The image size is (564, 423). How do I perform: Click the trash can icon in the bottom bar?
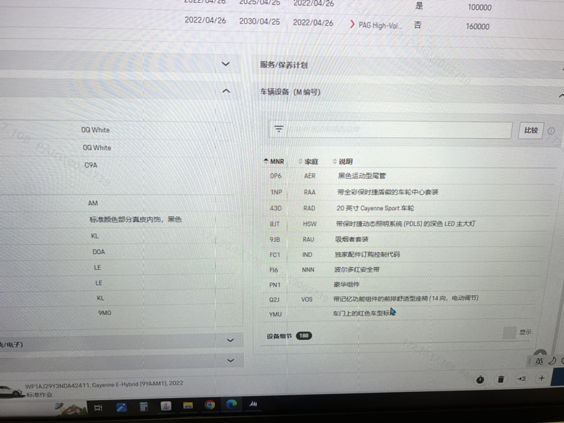click(x=500, y=379)
